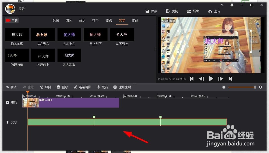Click the 重做 redo button
The width and height of the screenshot is (269, 153).
pos(28,87)
